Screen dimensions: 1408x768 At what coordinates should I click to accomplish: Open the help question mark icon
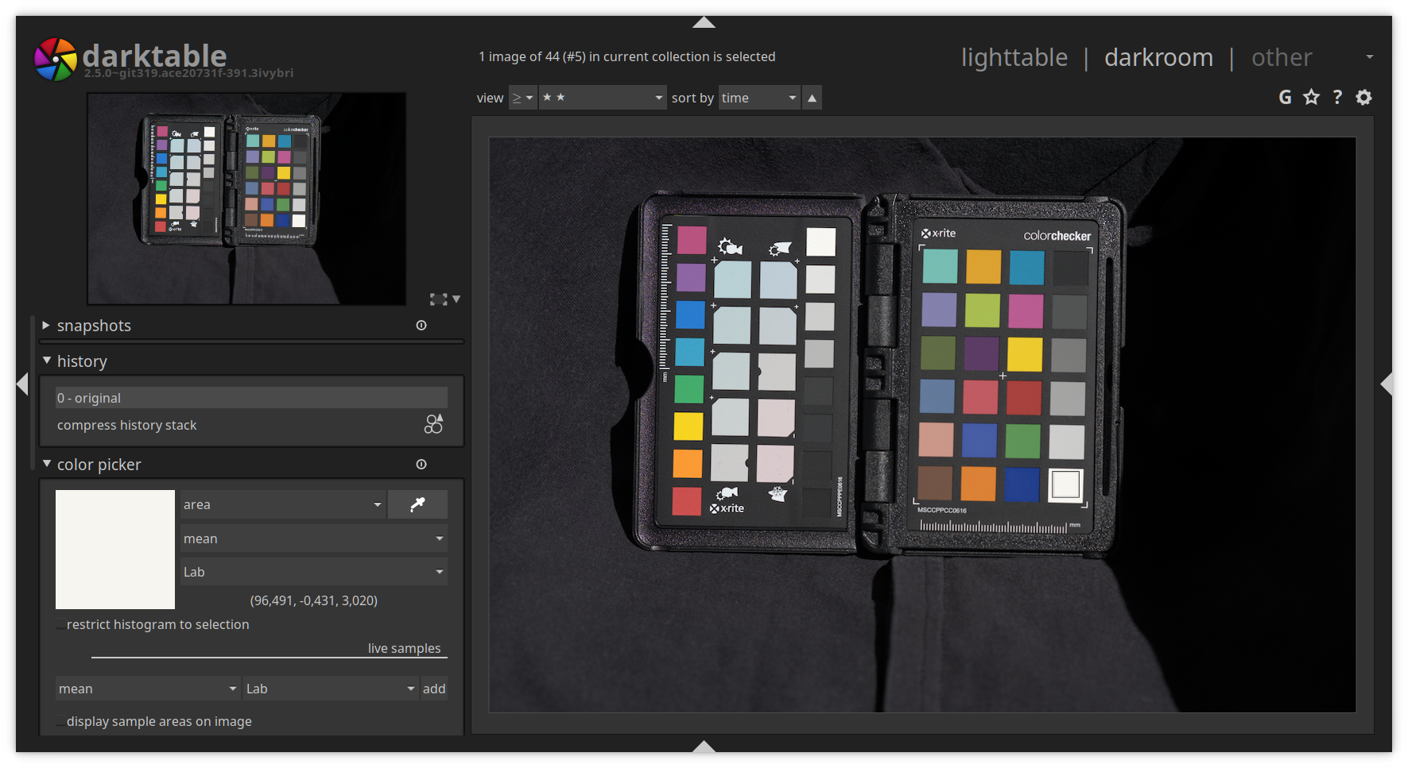[1337, 97]
